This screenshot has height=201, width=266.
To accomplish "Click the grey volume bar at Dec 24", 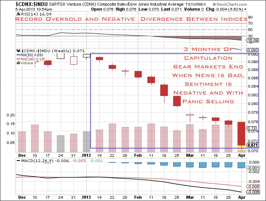I will coord(61,144).
